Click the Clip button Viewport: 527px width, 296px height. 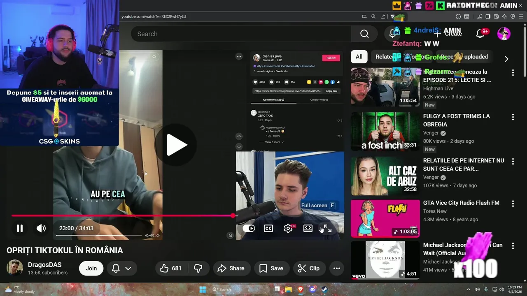click(x=309, y=268)
